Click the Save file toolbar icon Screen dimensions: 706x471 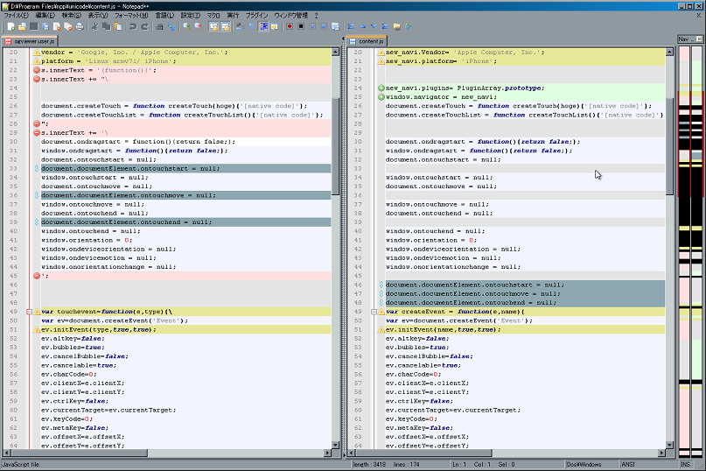coord(34,26)
